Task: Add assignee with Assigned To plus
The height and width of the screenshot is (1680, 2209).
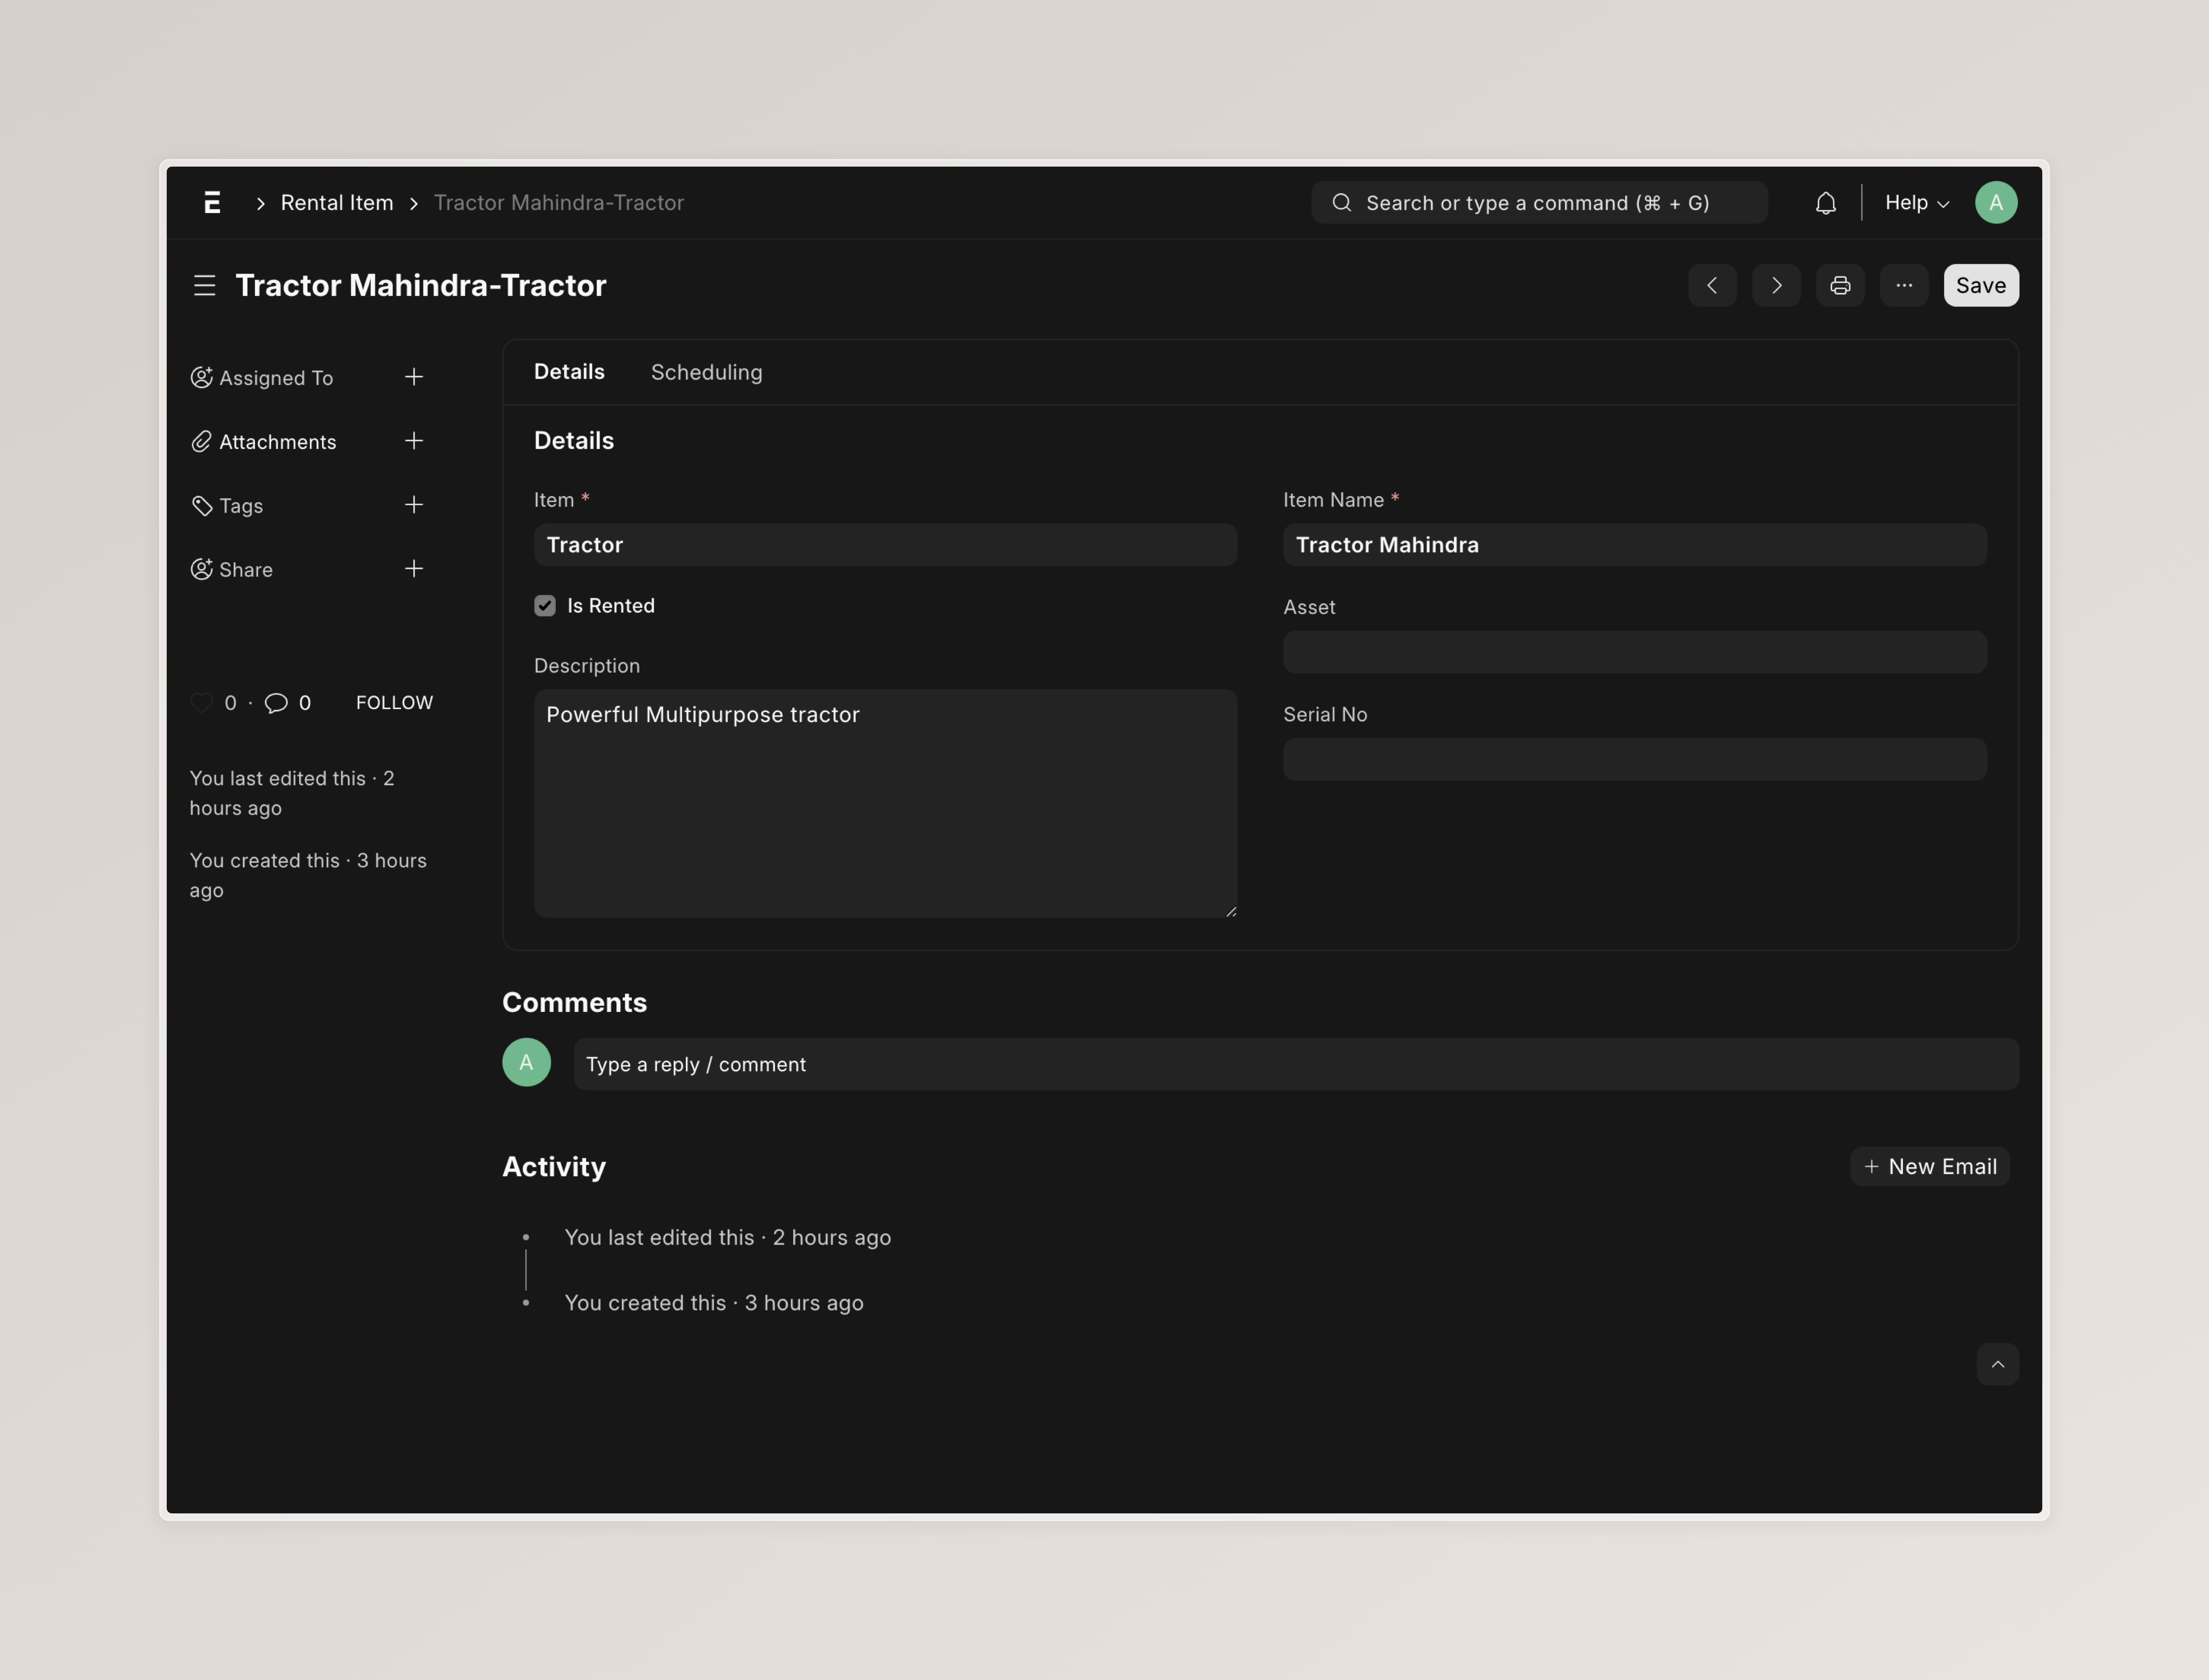Action: 413,377
